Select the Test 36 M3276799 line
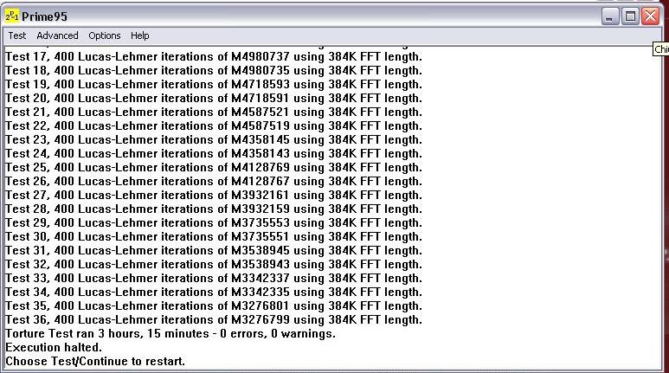The height and width of the screenshot is (373, 669). click(213, 319)
